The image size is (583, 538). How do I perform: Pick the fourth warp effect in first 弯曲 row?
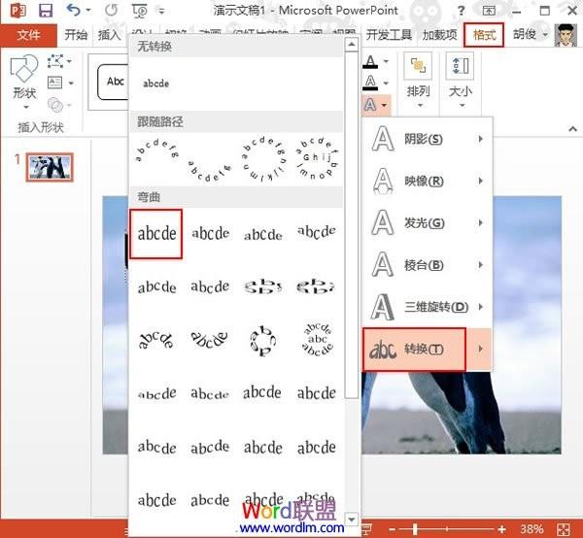click(317, 232)
